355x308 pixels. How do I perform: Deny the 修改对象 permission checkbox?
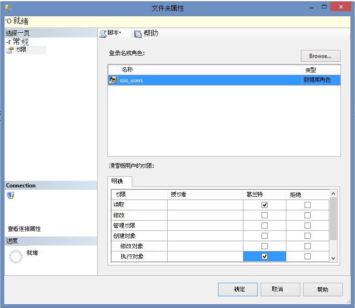pos(307,246)
